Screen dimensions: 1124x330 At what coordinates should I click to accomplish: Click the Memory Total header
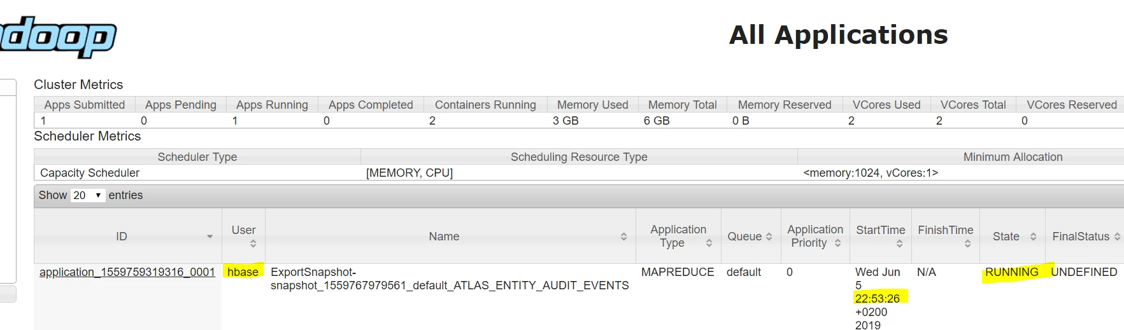pos(682,105)
